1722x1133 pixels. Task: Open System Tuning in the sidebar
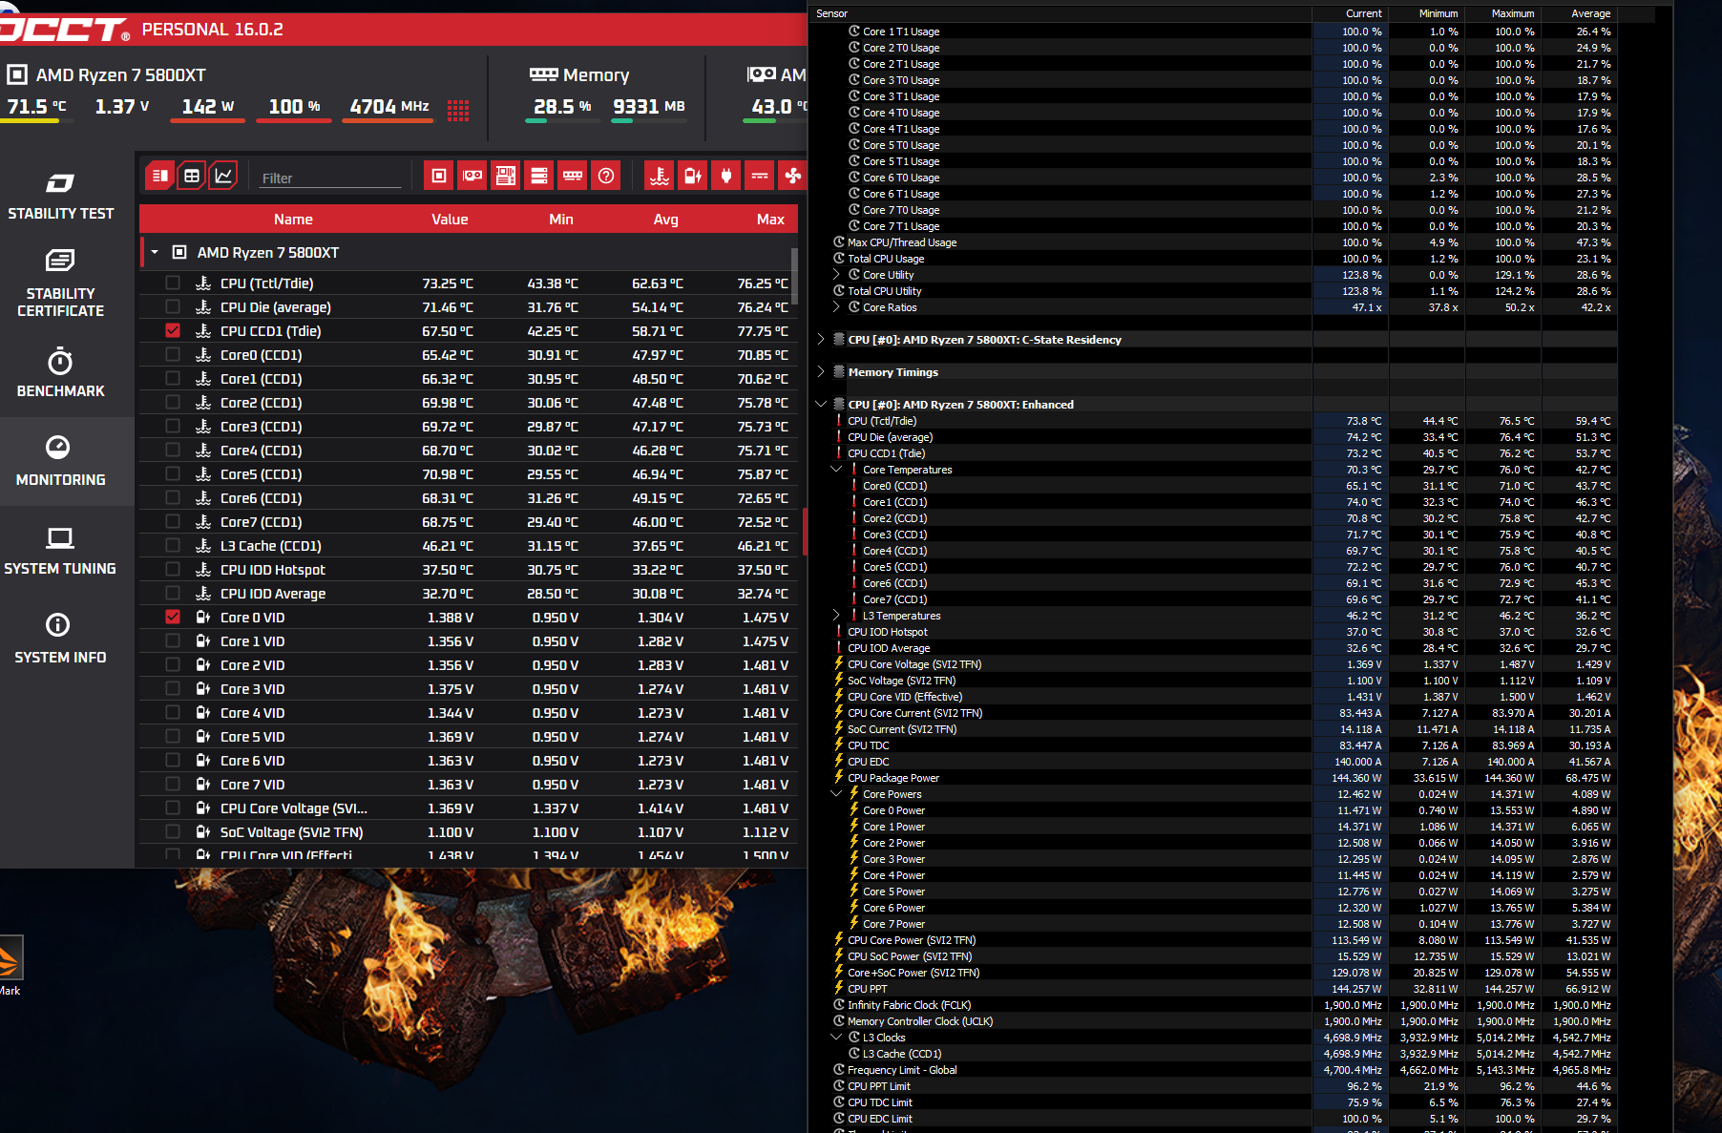pos(60,551)
